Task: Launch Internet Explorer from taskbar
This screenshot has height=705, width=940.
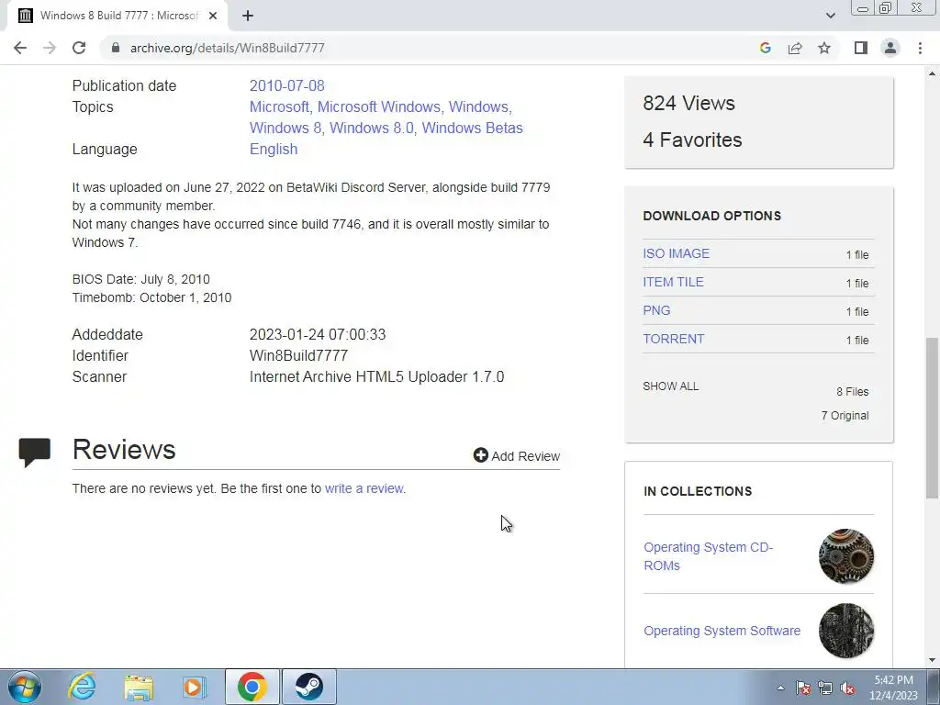Action: 82,687
